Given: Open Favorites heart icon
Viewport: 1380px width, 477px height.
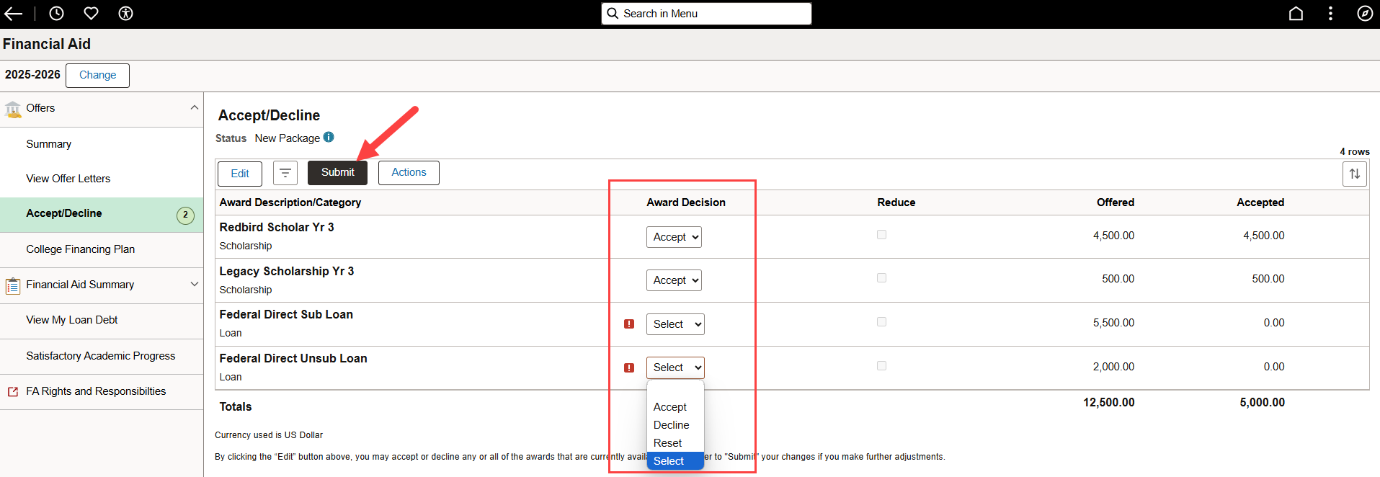Looking at the screenshot, I should coord(91,14).
